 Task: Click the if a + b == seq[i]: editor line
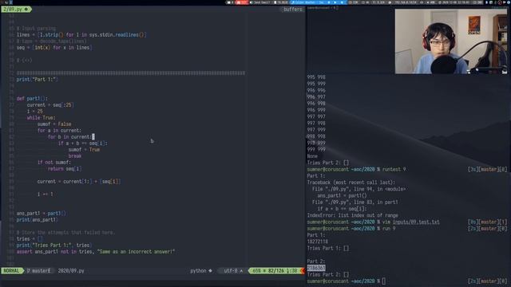point(82,143)
